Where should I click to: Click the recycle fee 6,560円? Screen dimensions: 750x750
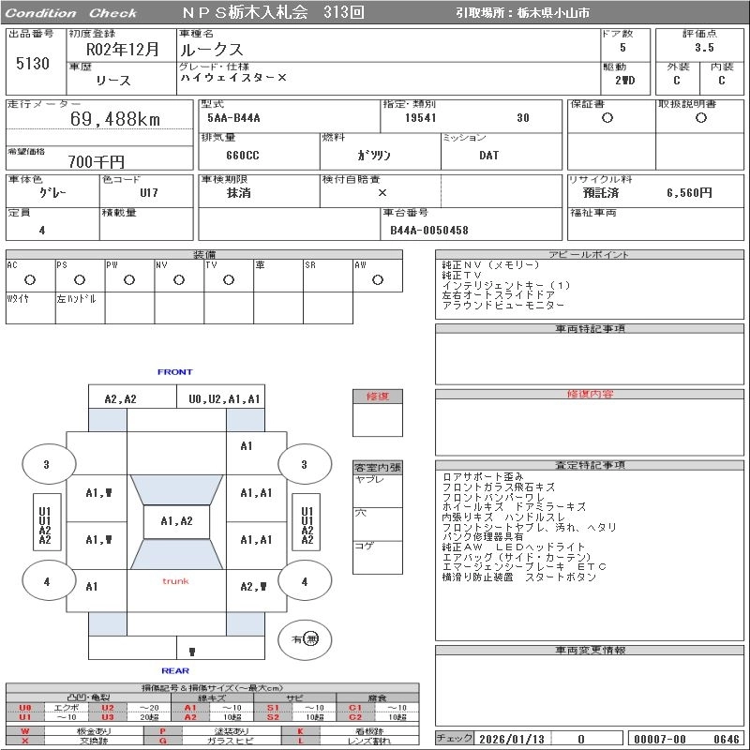coord(689,193)
